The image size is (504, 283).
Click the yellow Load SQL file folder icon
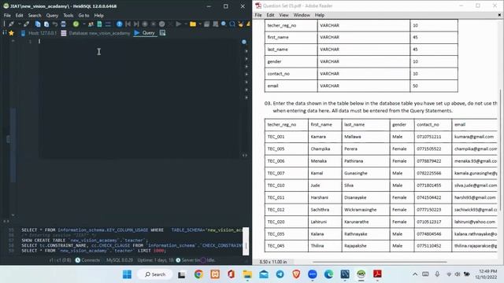coord(193,24)
